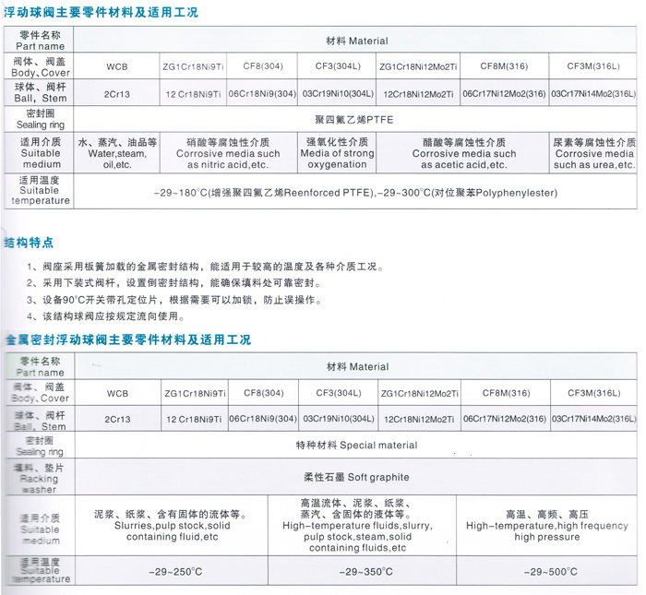Image resolution: width=646 pixels, height=595 pixels.
Task: Click Body、Cover label in the floating ball valve table
Action: (40, 67)
